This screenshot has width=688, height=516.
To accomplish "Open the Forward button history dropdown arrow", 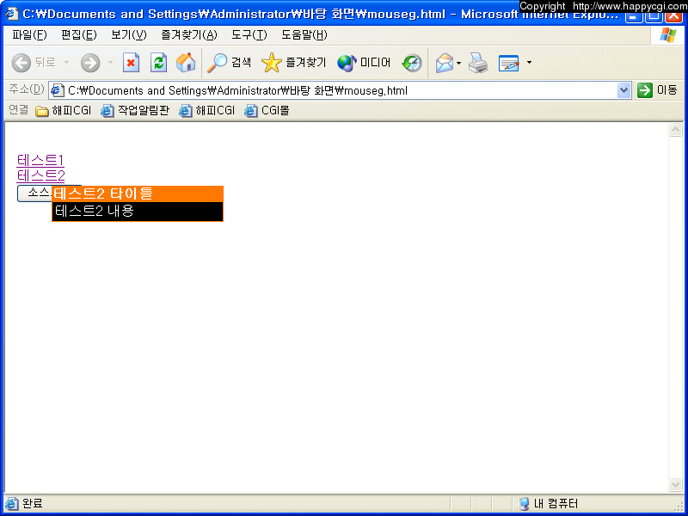I will [110, 63].
